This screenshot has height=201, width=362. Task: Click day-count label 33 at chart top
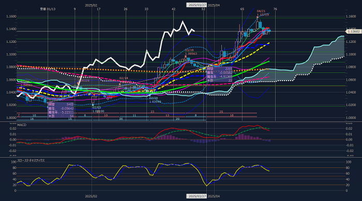click(x=146, y=9)
